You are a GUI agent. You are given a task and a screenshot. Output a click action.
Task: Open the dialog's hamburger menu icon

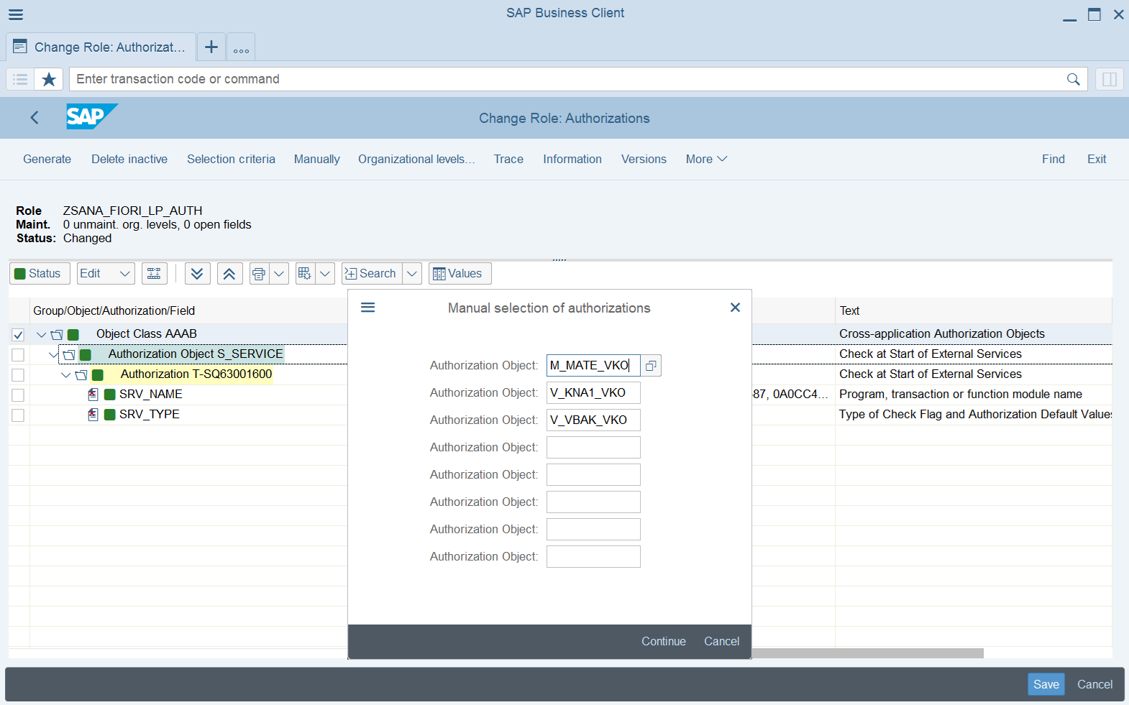[x=368, y=308]
